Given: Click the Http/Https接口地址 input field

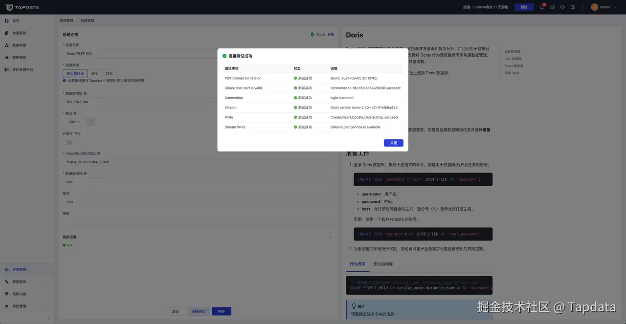Looking at the screenshot, I should pos(198,162).
